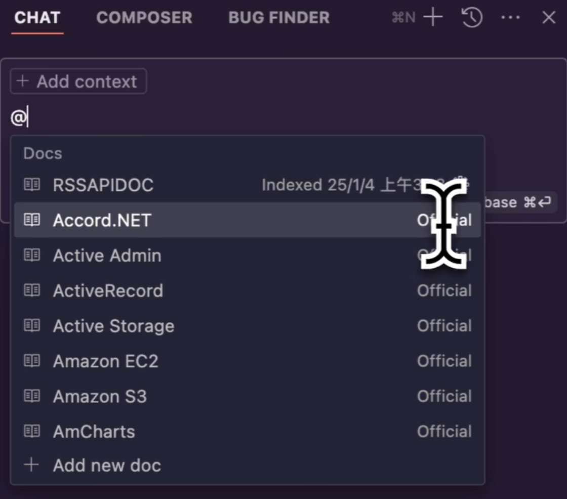567x499 pixels.
Task: Click the book icon beside Amazon EC2
Action: (x=32, y=361)
